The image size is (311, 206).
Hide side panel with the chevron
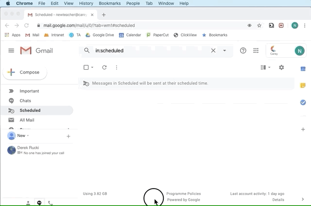click(x=303, y=199)
